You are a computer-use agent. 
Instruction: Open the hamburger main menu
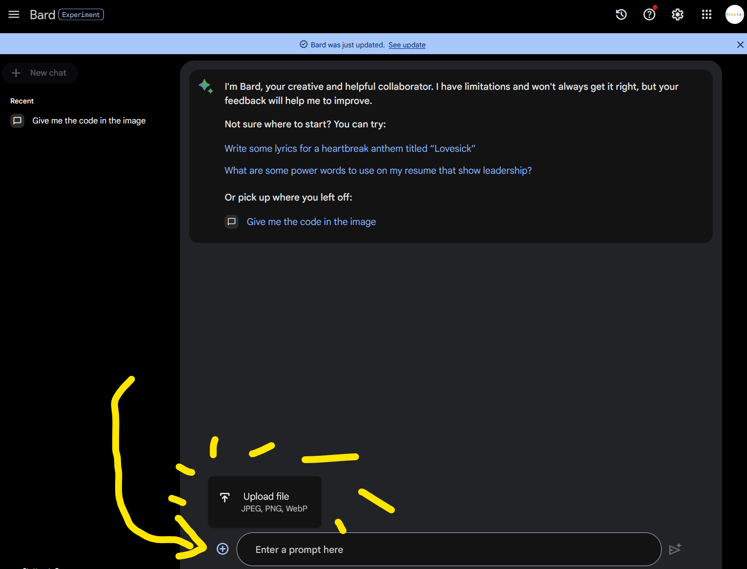pyautogui.click(x=14, y=15)
